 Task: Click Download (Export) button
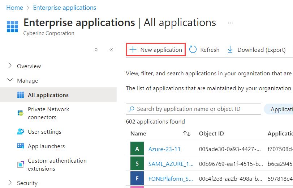coord(257,50)
